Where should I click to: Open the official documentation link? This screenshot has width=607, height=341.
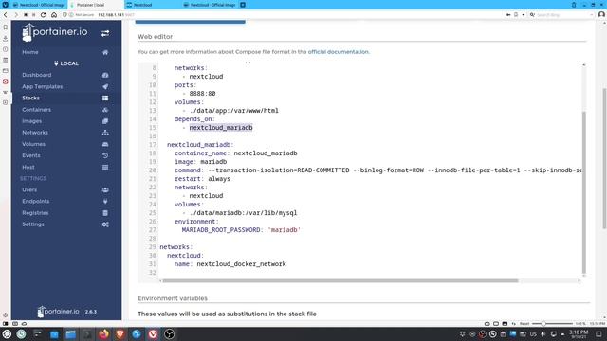[x=338, y=52]
